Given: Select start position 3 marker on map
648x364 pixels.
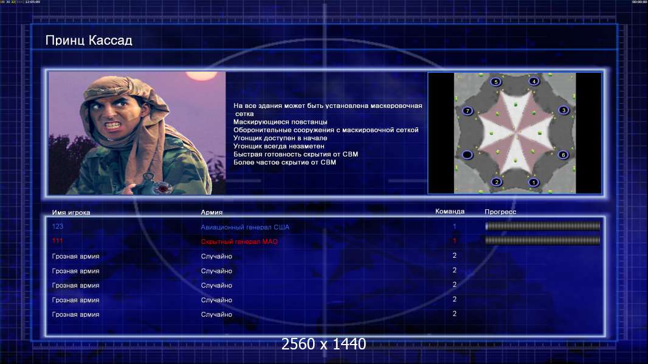Looking at the screenshot, I should (564, 110).
